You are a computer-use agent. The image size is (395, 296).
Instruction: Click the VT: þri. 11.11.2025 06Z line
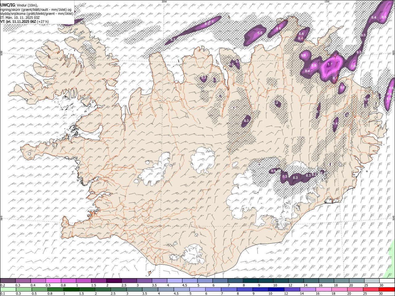pos(18,22)
